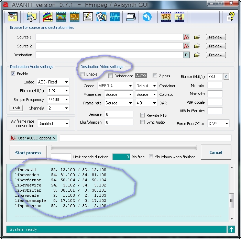
Task: Click the Source 1 path field
Action: [x=109, y=37]
